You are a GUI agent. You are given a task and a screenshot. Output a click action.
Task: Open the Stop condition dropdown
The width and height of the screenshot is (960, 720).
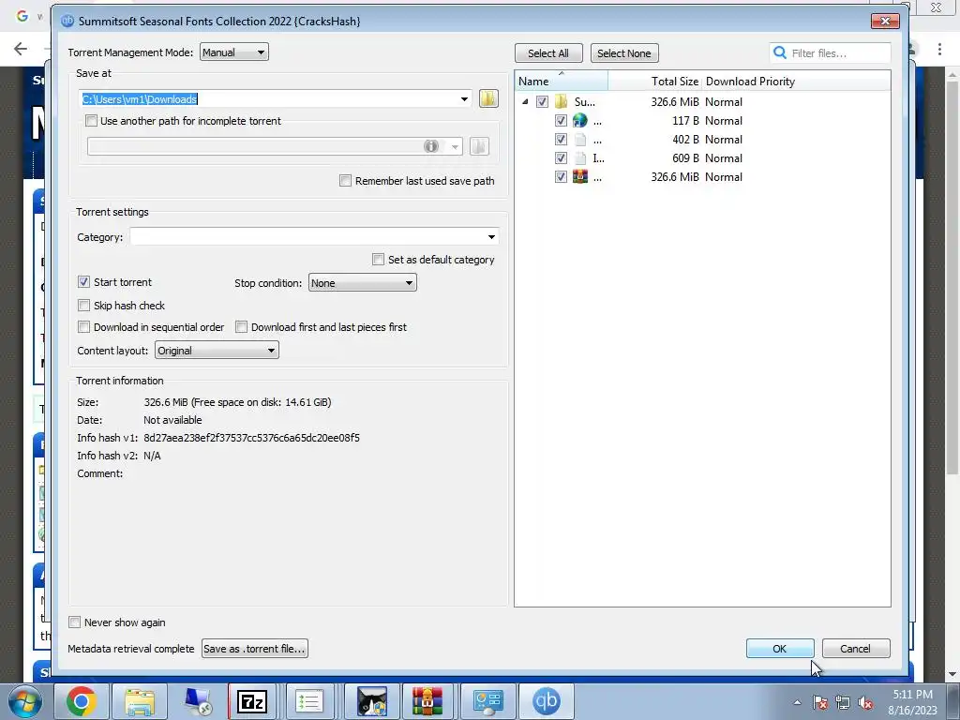363,283
